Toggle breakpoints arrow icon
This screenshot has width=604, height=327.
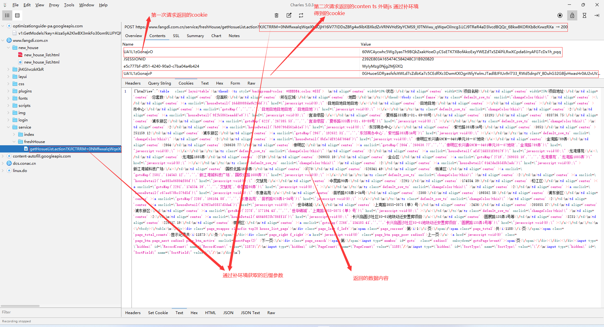point(597,15)
